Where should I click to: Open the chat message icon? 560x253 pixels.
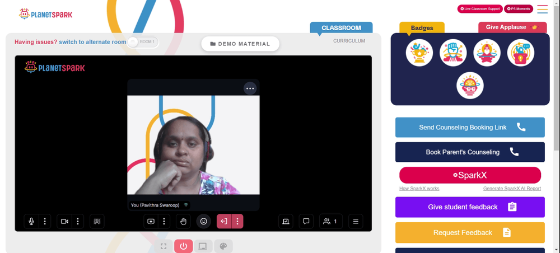[306, 221]
